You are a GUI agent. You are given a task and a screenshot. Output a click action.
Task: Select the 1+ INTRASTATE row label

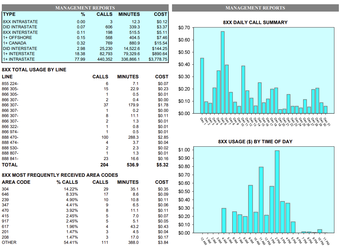(x=19, y=59)
